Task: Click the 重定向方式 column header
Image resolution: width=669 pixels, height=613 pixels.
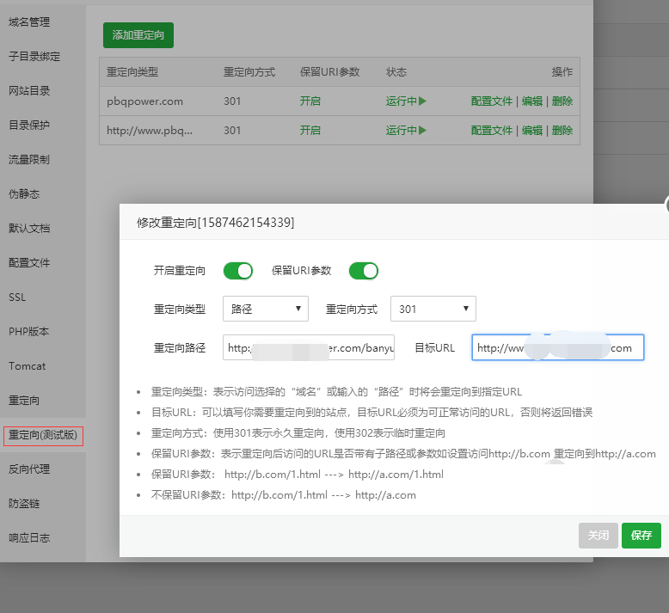Action: 249,72
